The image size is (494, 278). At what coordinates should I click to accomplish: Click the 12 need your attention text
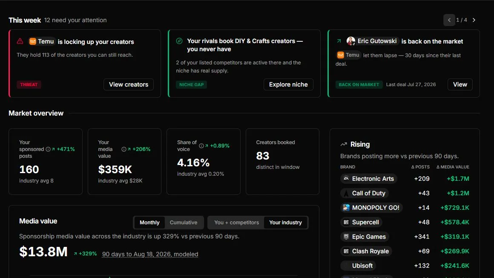click(75, 20)
